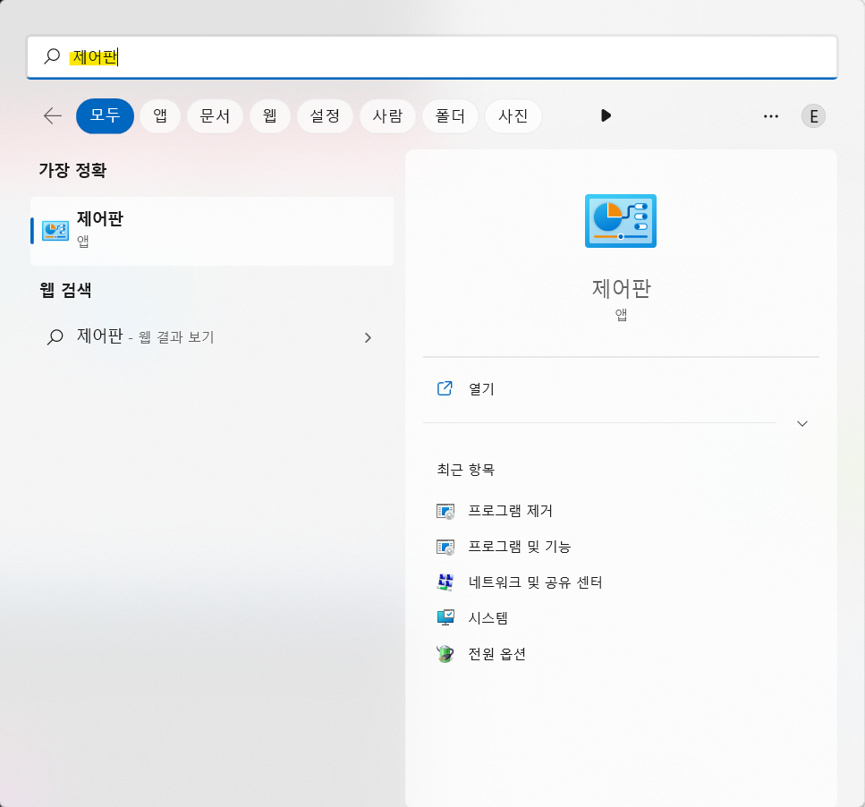
Task: Click the 최근 항목 heading
Action: pyautogui.click(x=466, y=470)
